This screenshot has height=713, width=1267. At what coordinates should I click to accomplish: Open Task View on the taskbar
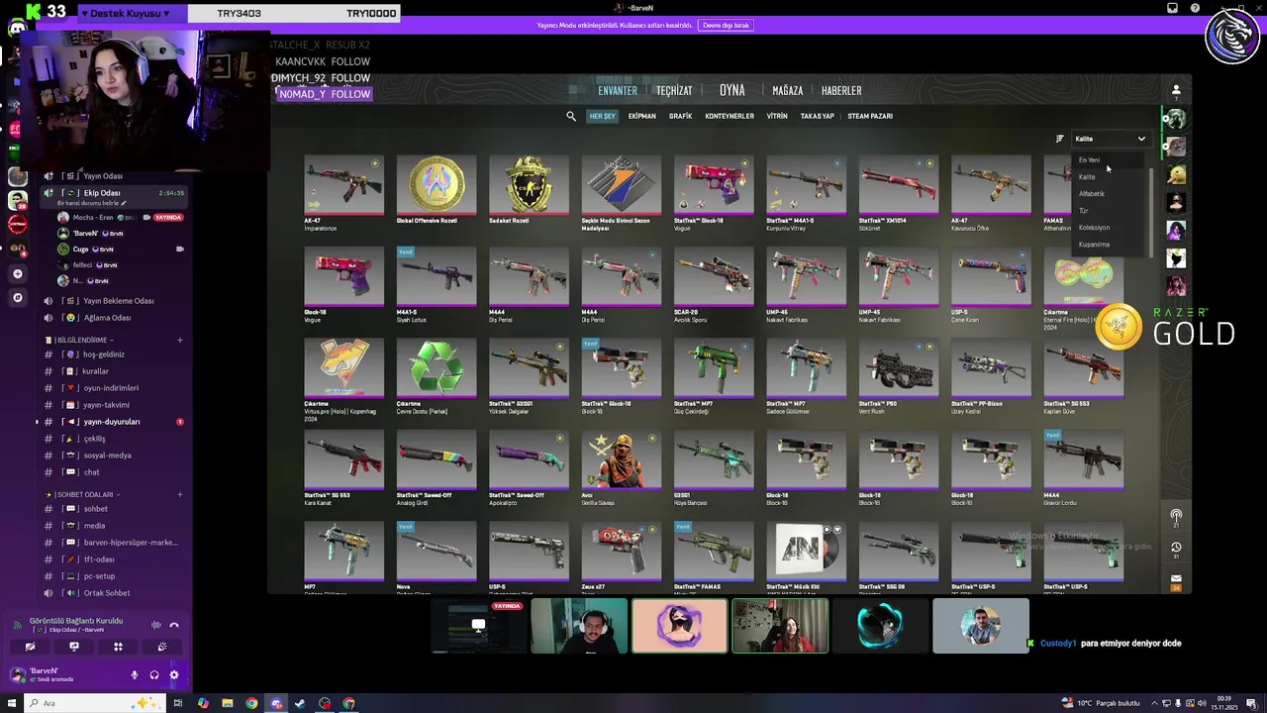(178, 703)
